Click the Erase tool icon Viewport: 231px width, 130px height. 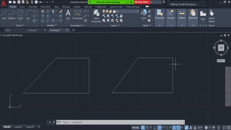(x=61, y=11)
